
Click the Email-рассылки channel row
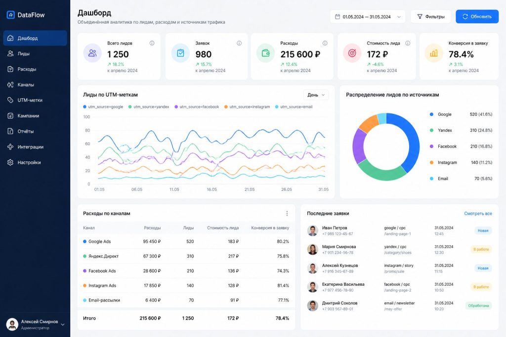coord(186,300)
